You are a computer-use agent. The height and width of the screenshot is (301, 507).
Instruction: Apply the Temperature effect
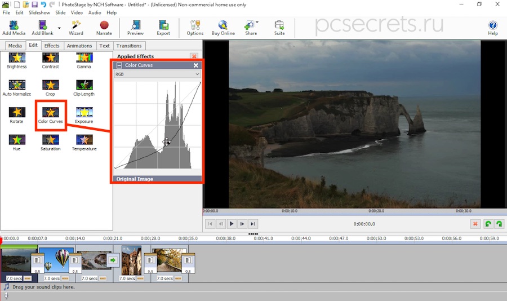(x=84, y=143)
